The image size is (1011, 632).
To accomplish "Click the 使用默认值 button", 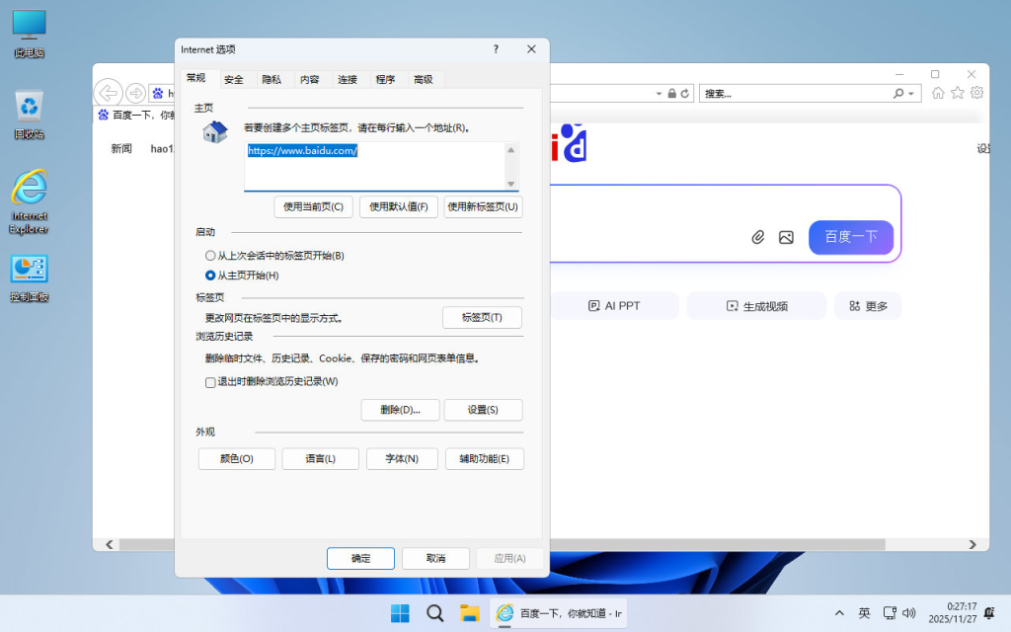I will point(397,206).
